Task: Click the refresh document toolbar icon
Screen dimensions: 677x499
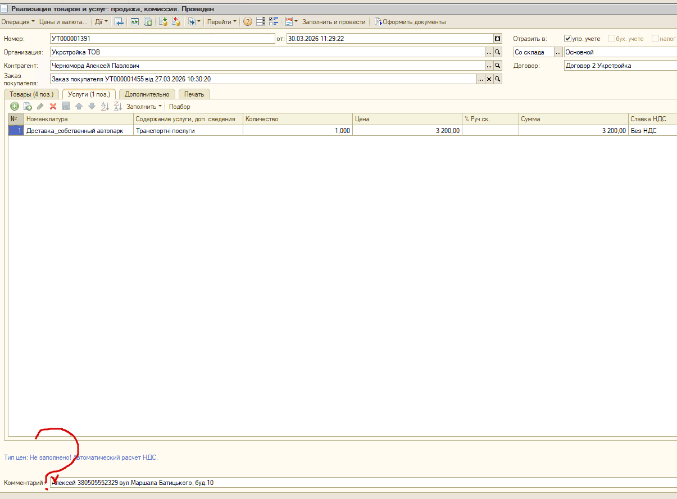Action: pos(135,22)
